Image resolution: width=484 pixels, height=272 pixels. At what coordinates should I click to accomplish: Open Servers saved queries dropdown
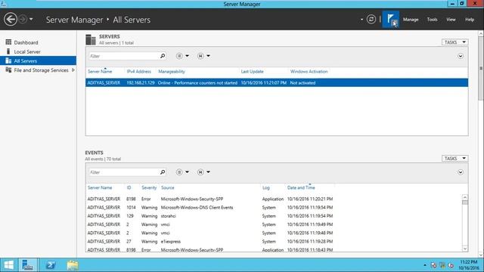pos(203,56)
